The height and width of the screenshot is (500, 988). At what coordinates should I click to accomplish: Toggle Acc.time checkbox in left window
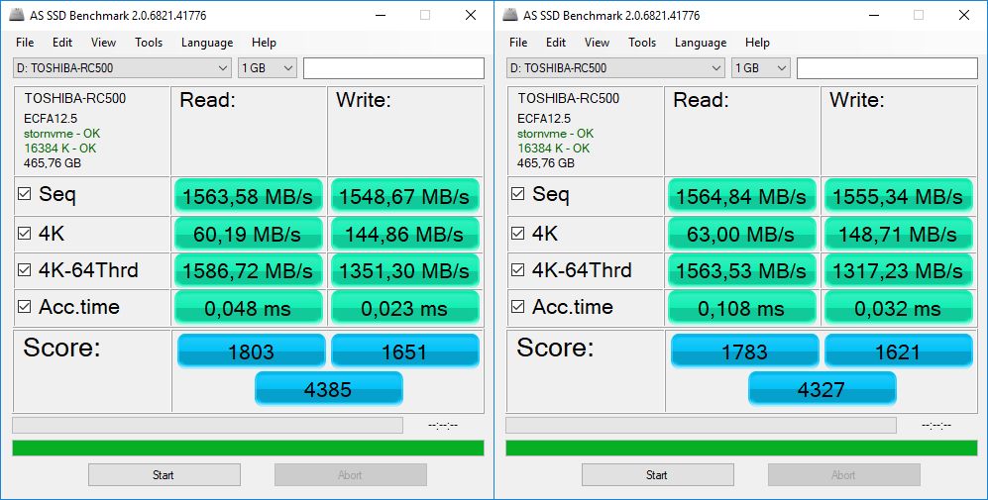tap(24, 307)
